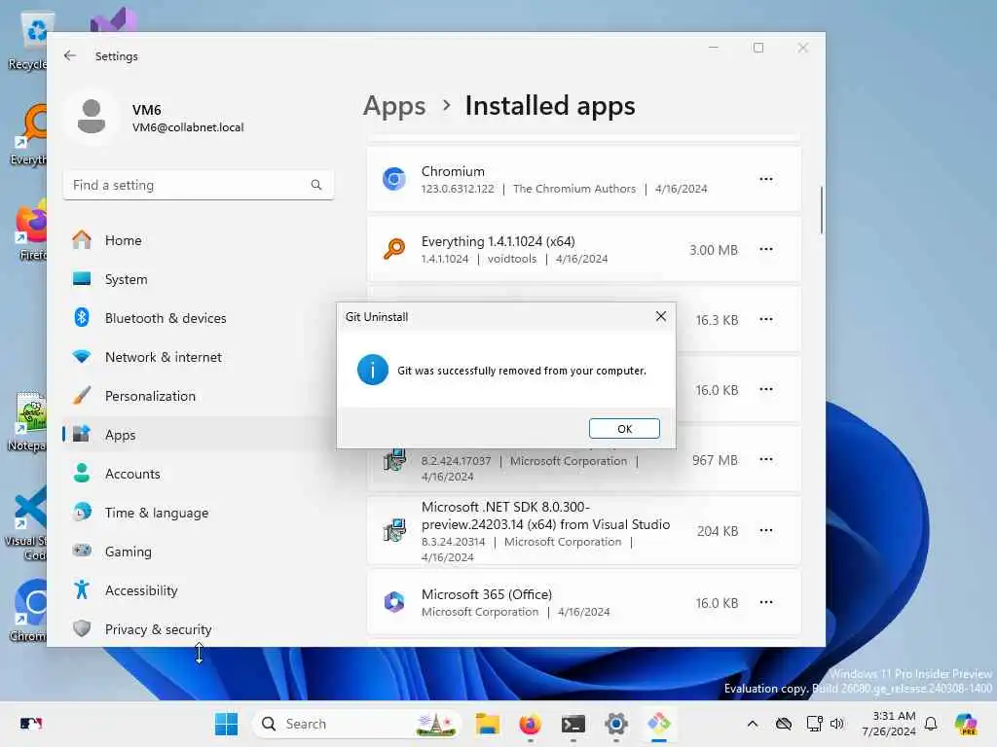Open more options for Microsoft 365 (Office)

766,602
